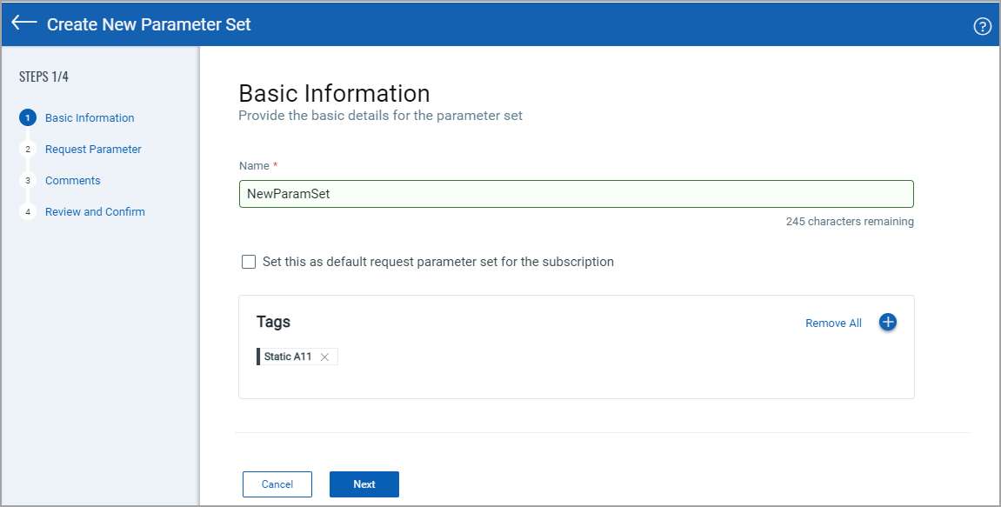Go to Basic Information step

click(x=90, y=118)
